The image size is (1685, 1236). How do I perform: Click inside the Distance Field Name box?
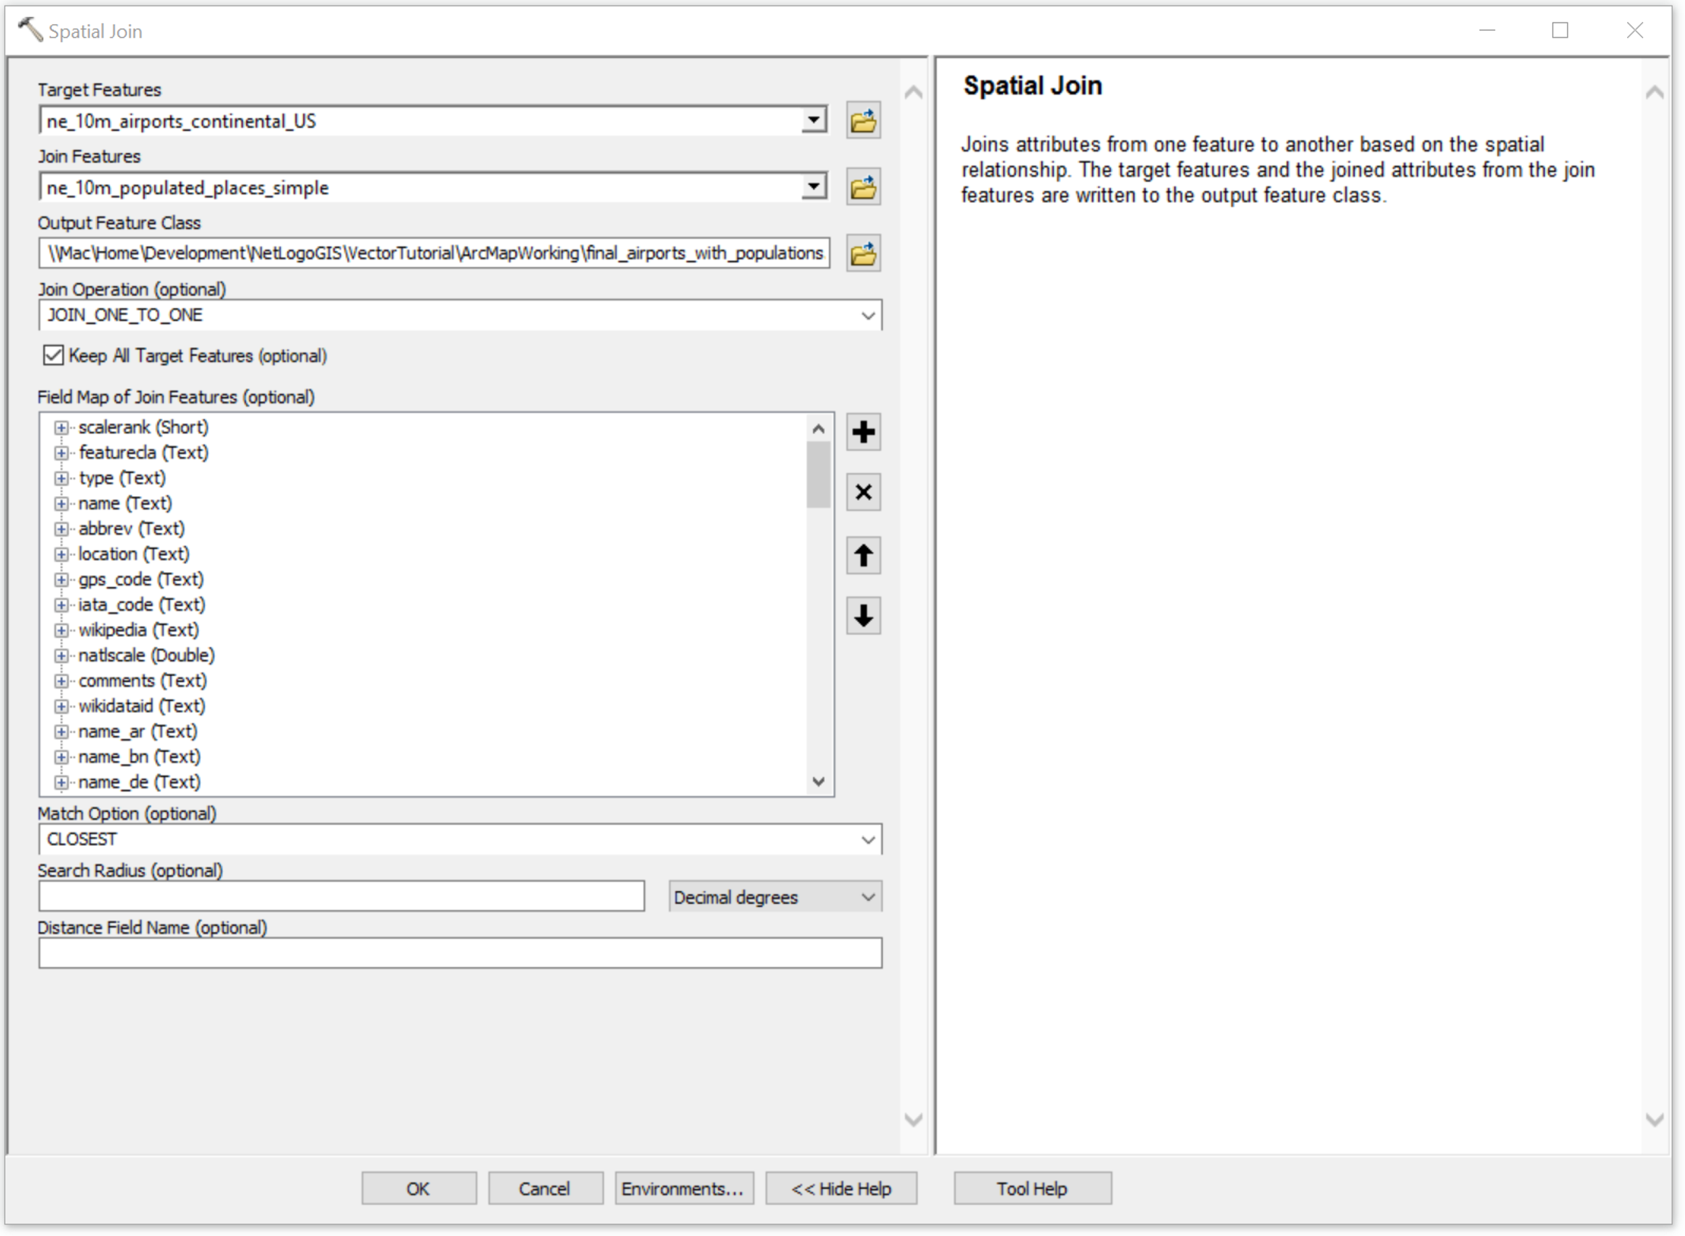tap(460, 952)
